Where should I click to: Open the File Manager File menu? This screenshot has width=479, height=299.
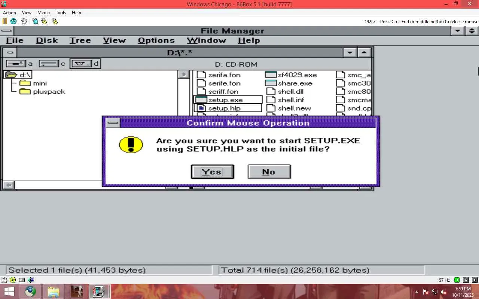click(15, 40)
